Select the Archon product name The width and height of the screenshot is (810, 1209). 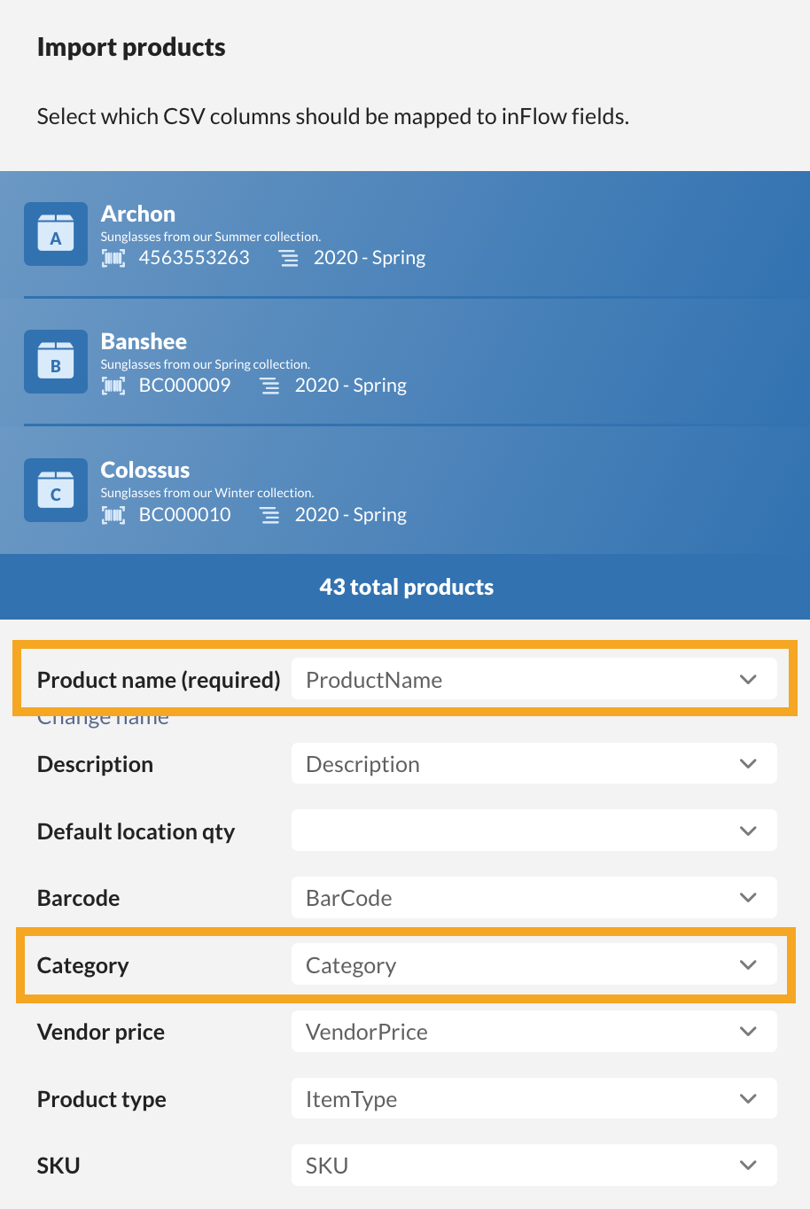[x=138, y=214]
